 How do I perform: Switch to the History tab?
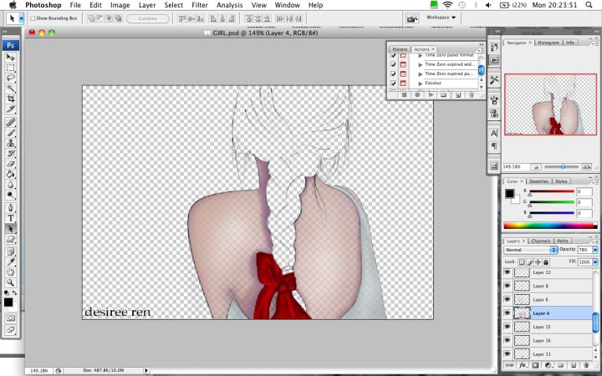click(x=400, y=49)
